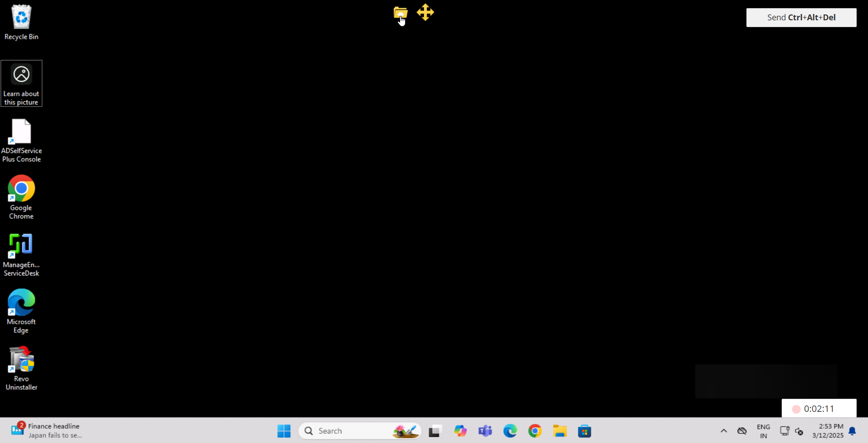This screenshot has width=868, height=443.
Task: Open ADSelfService Plus Console shortcut
Action: coord(21,141)
